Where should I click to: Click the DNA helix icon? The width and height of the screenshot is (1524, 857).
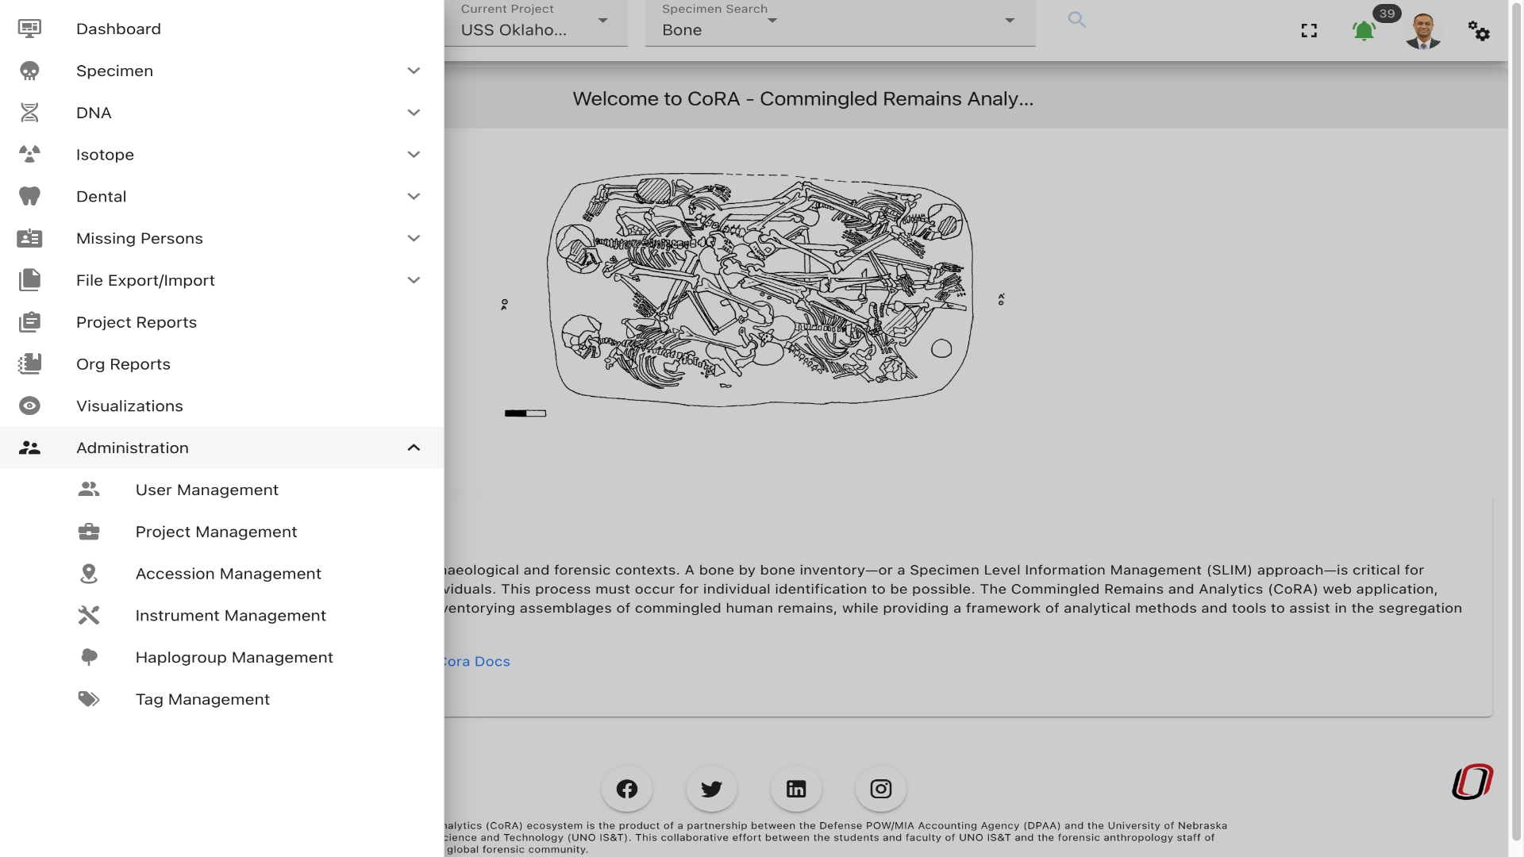pos(29,113)
